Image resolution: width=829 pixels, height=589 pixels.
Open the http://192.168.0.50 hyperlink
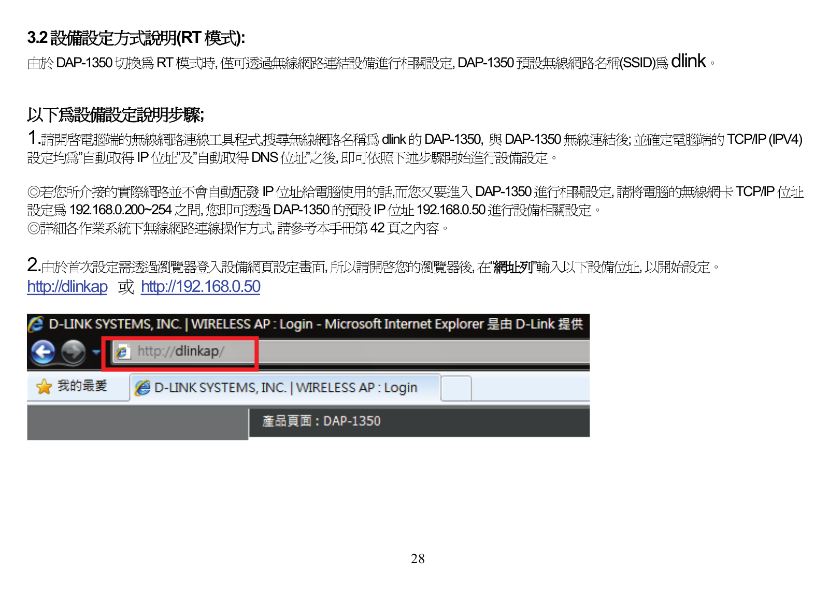tap(201, 286)
